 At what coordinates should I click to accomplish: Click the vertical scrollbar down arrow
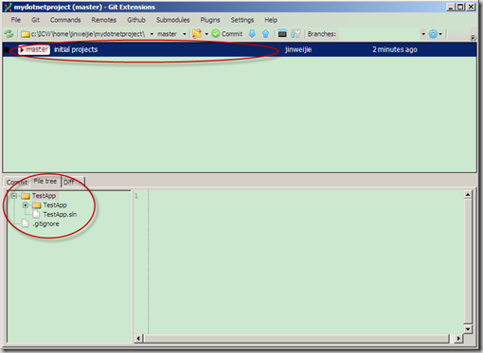coord(468,328)
